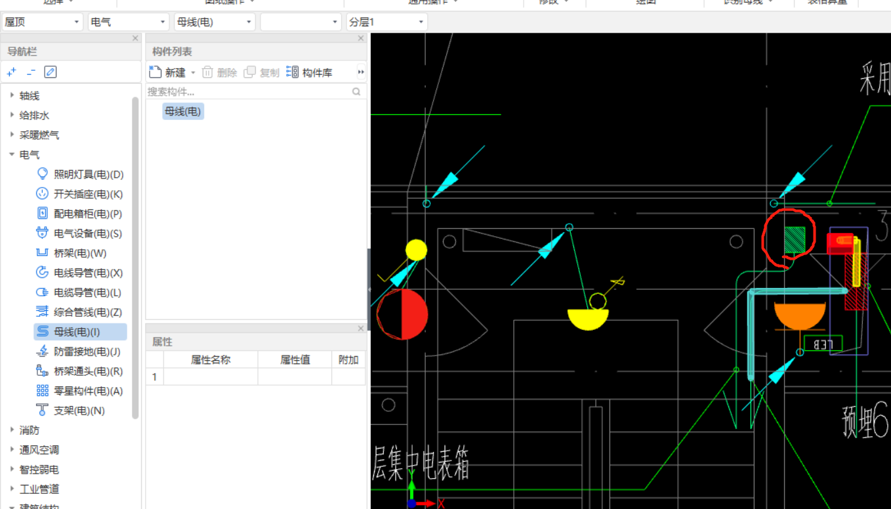Viewport: 891px width, 509px height.
Task: Click row number 1 in properties table
Action: click(x=155, y=377)
